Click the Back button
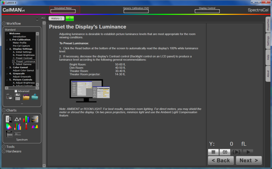Image resolution: width=272 pixels, height=169 pixels. [x=221, y=160]
